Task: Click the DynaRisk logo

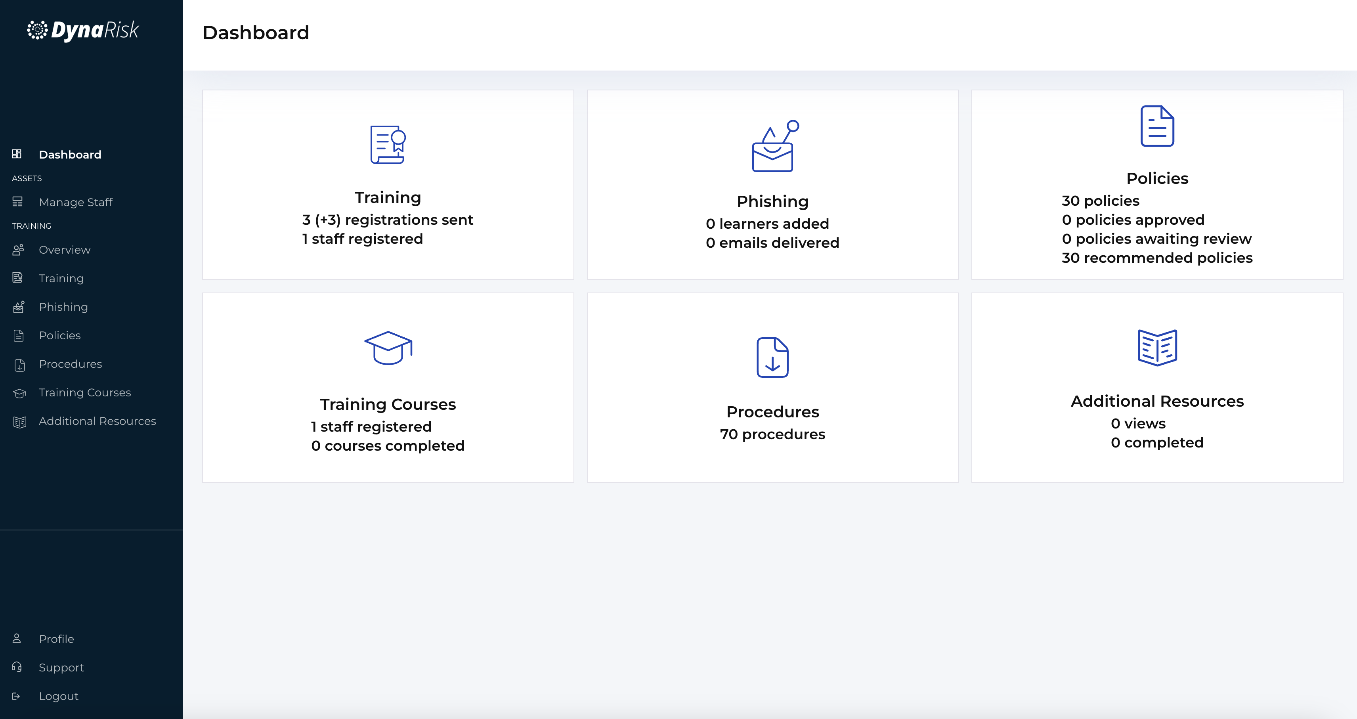Action: pyautogui.click(x=83, y=30)
